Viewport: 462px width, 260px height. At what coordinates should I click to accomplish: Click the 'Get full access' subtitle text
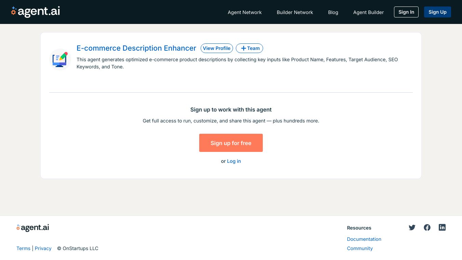tap(231, 121)
